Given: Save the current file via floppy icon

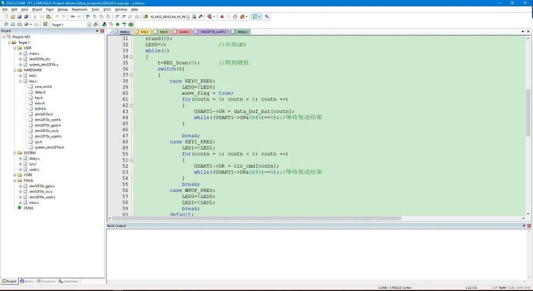Looking at the screenshot, I should (19, 16).
